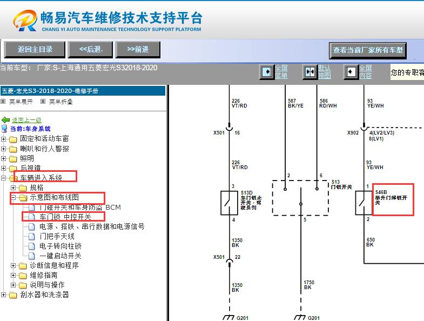
Task: Click the 车门锁 中控开关 document icon
Action: (x=32, y=217)
